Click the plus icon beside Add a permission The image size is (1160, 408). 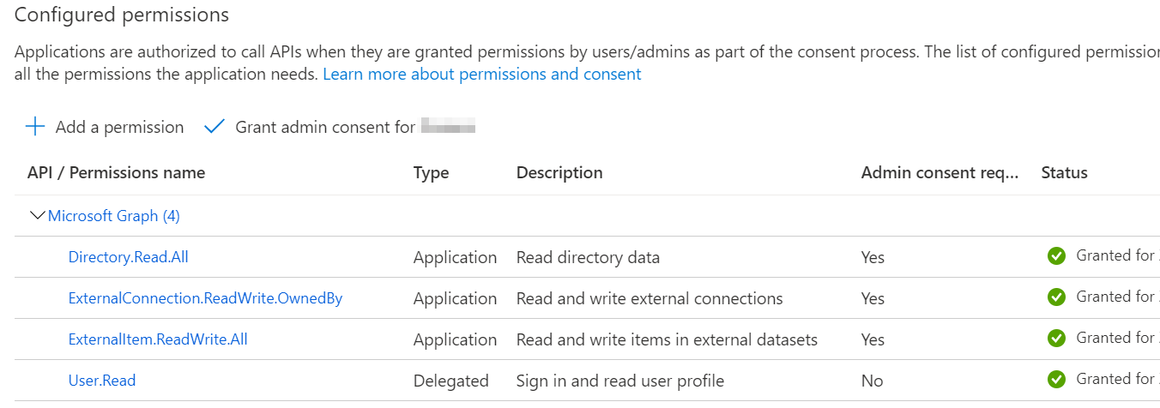tap(35, 127)
